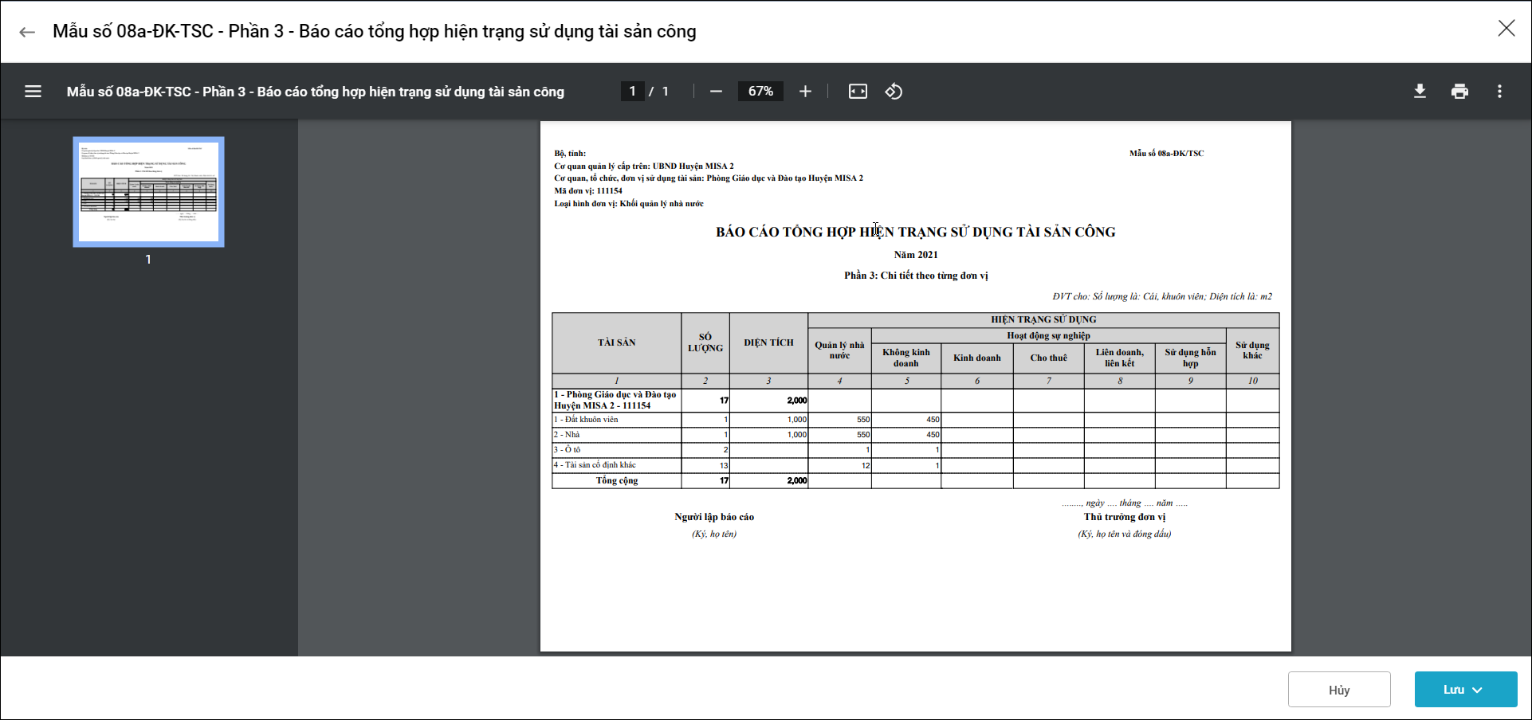Click the back arrow beside the report title
The width and height of the screenshot is (1532, 720).
(x=27, y=32)
